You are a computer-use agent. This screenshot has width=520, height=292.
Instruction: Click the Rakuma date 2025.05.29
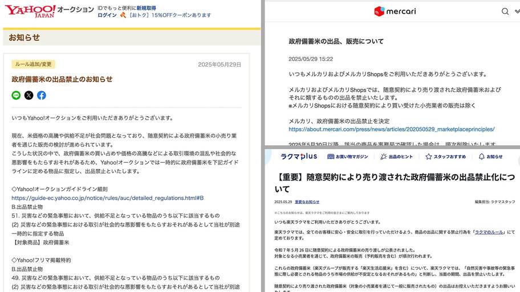283,202
